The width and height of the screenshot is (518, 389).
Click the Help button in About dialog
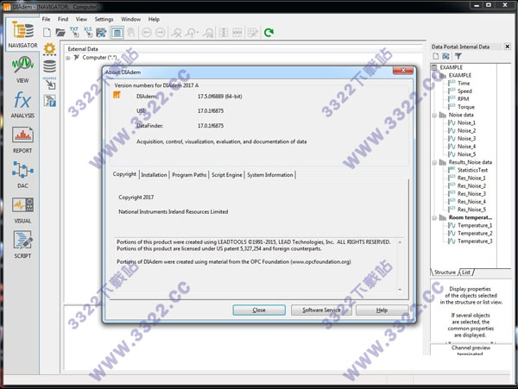tap(382, 311)
